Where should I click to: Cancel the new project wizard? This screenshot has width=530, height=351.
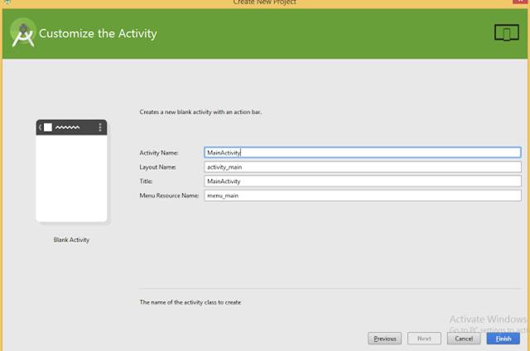(464, 339)
